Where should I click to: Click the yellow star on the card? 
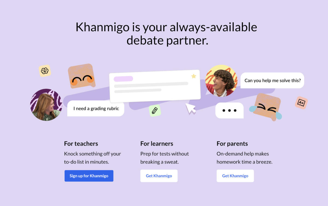[x=194, y=76]
